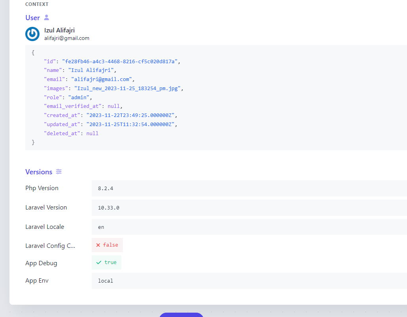Select the id UUID value in JSON
The image size is (407, 317).
coord(121,62)
